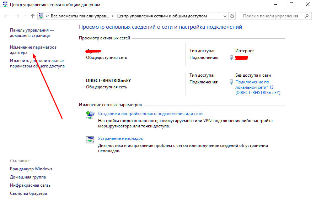Screen dimensions: 316x203
Task: Open the recent locations dropdown arrow
Action: pyautogui.click(x=25, y=16)
